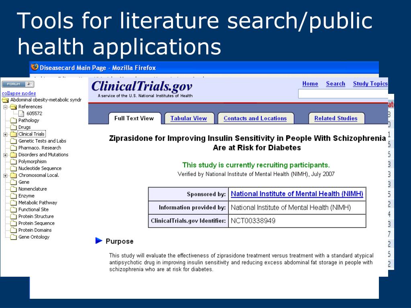Click the Search link in the header

pyautogui.click(x=336, y=84)
